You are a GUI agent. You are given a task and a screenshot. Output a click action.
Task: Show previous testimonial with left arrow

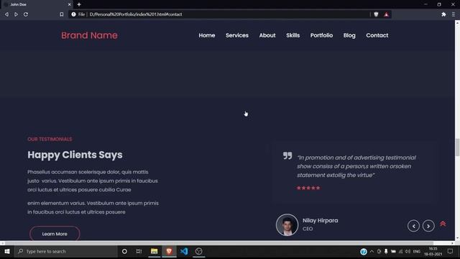coord(413,226)
